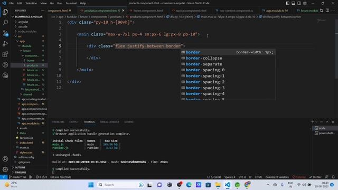Open Visual Studio Code from taskbar

pyautogui.click(x=228, y=185)
